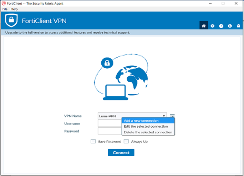The image size is (244, 176).
Task: Choose Add a new connection
Action: tap(148, 121)
